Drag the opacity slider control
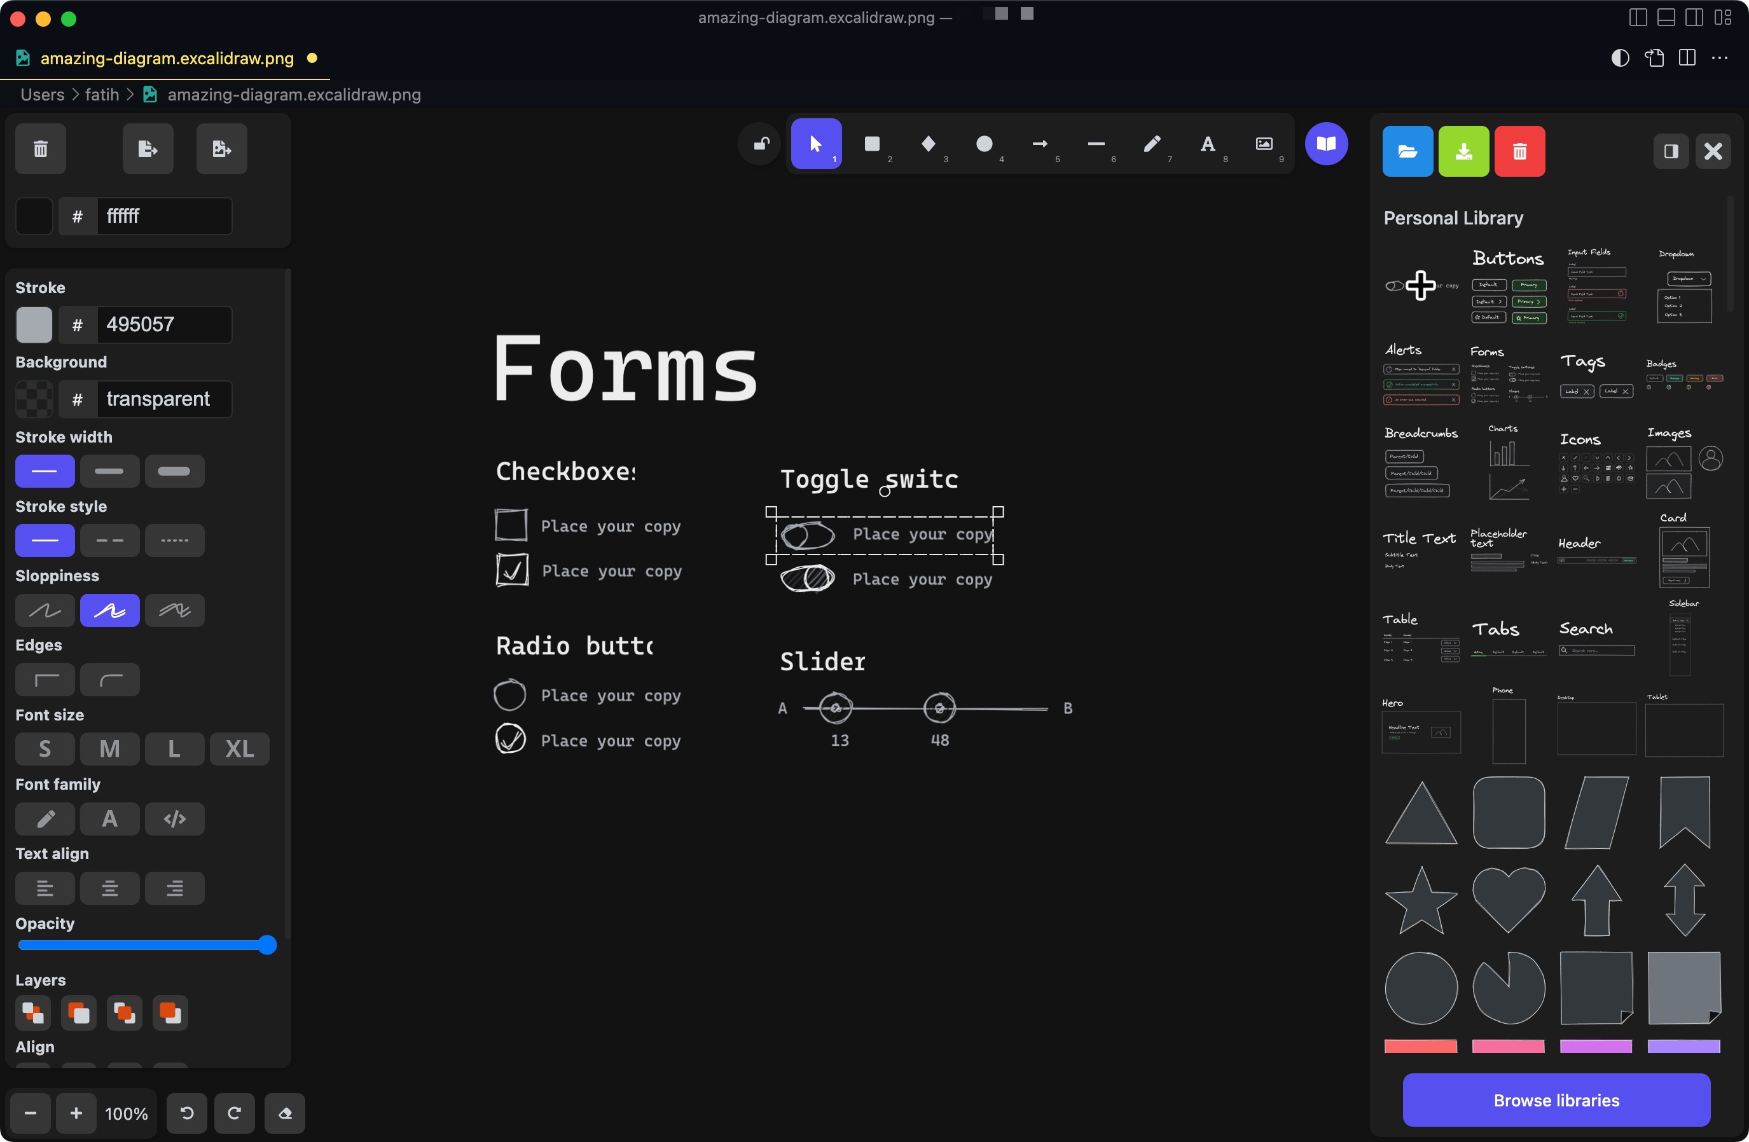 pos(266,944)
